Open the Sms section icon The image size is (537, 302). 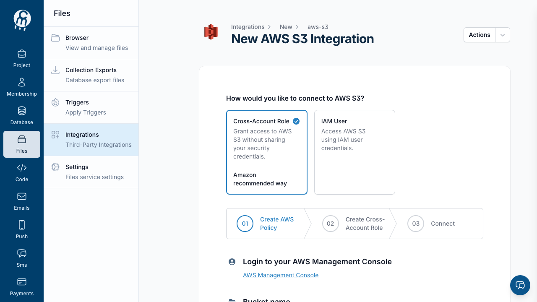22,253
